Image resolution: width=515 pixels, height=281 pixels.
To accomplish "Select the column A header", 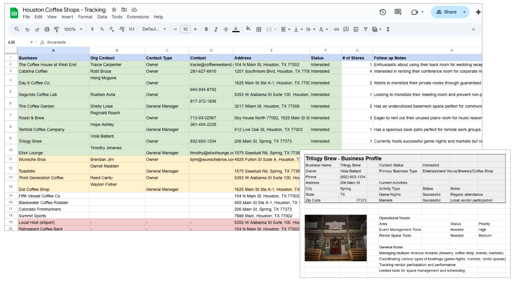I will click(x=53, y=50).
